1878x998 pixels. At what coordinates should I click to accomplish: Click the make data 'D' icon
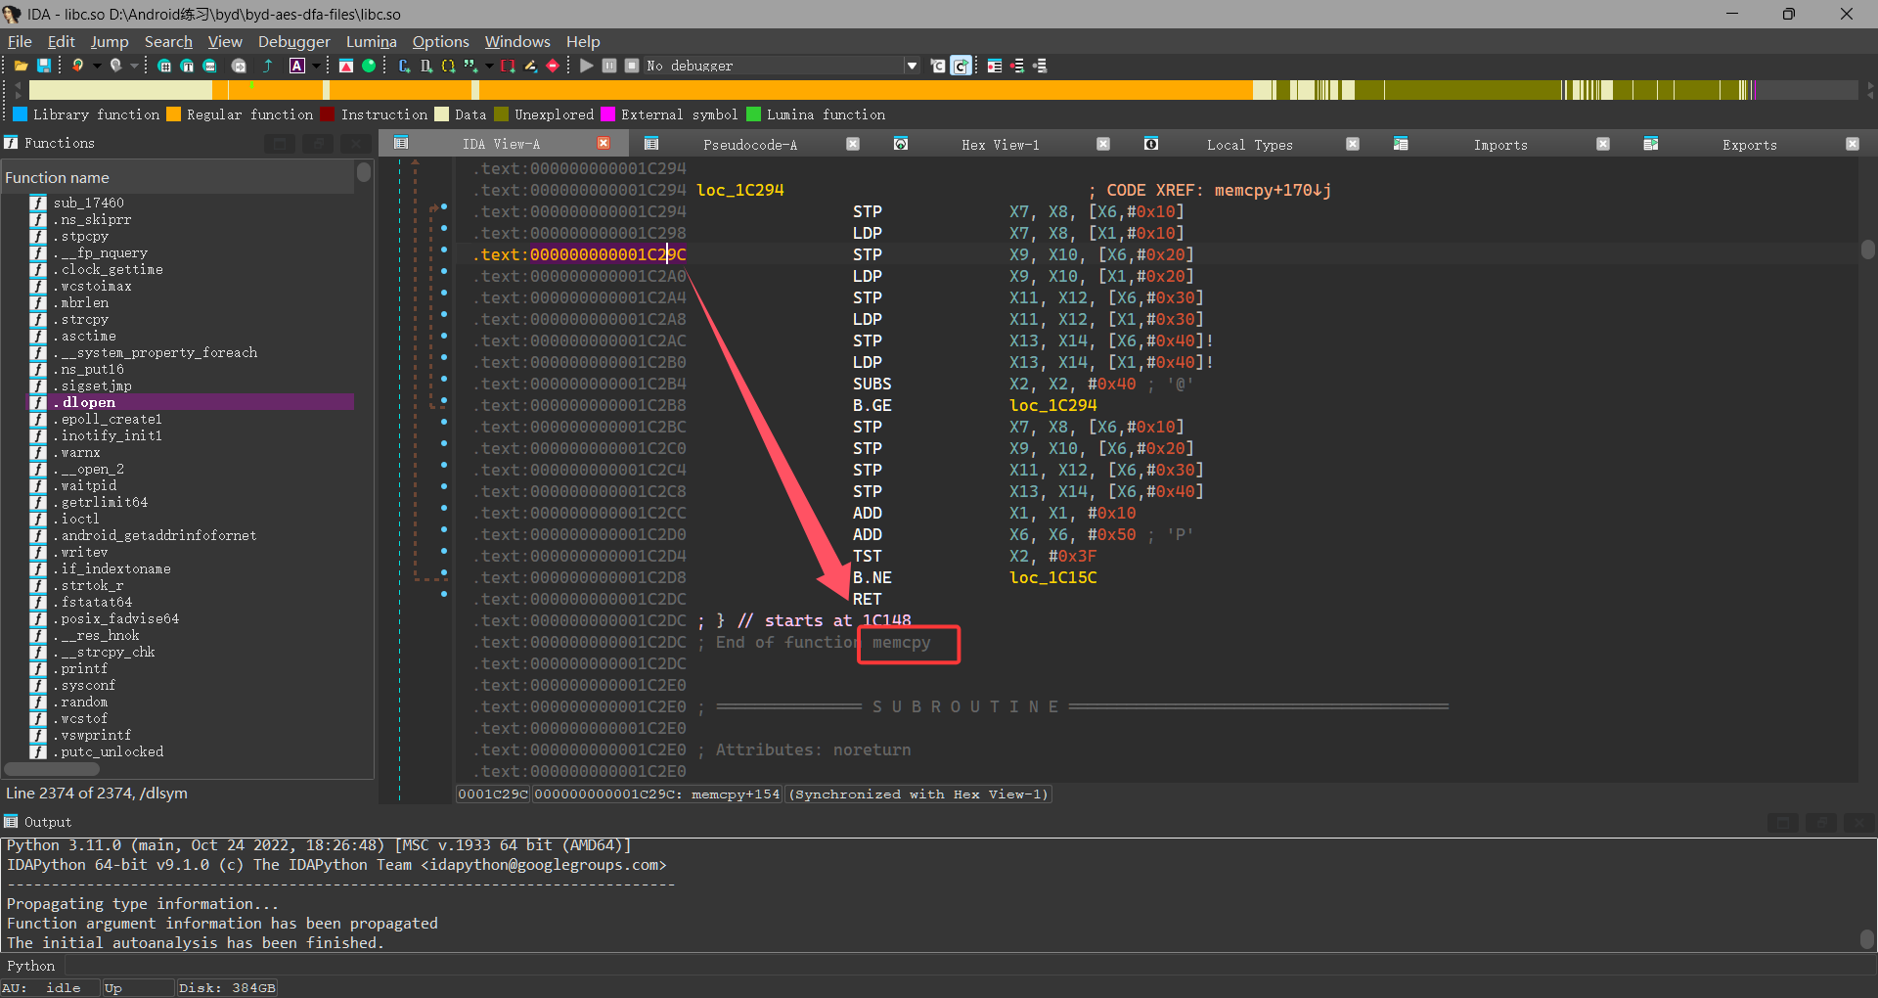coord(426,66)
